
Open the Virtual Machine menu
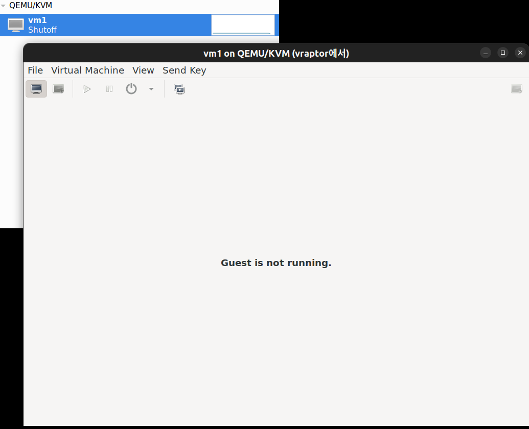click(x=88, y=70)
